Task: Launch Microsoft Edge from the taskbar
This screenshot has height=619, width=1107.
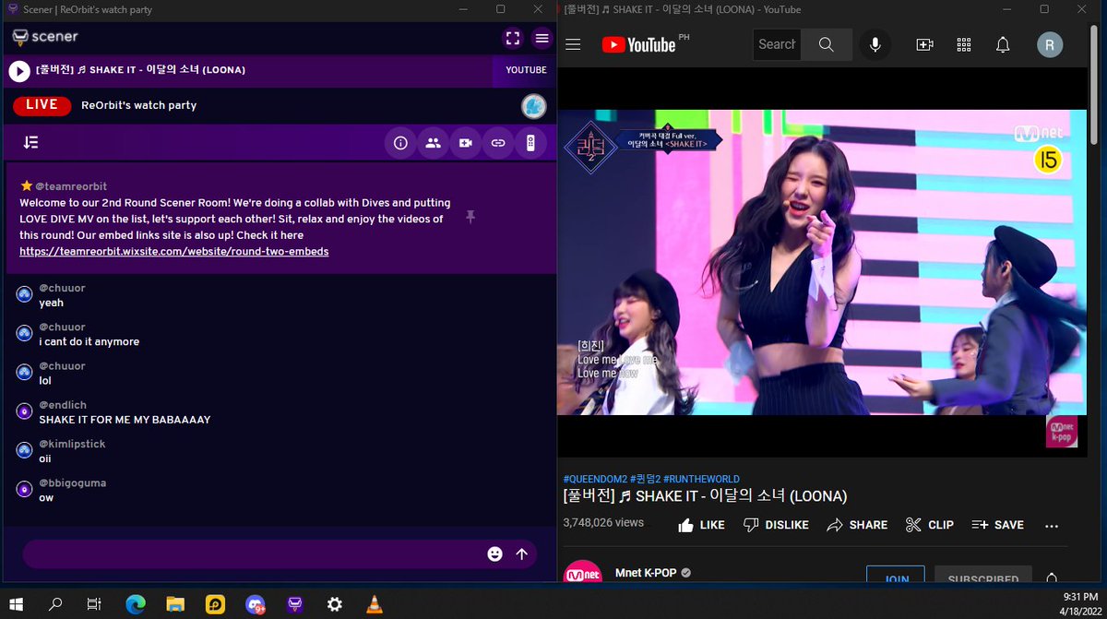Action: 136,604
